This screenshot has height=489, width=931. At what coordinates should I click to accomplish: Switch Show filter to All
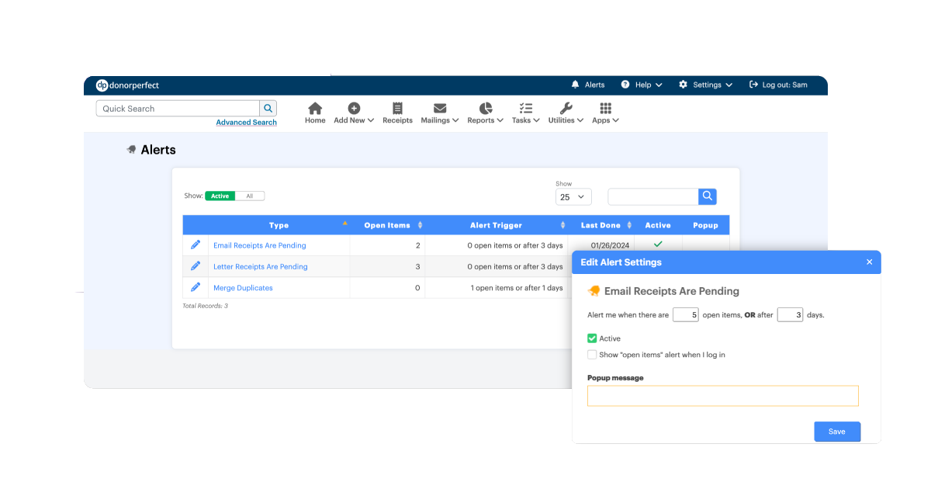[x=250, y=196]
